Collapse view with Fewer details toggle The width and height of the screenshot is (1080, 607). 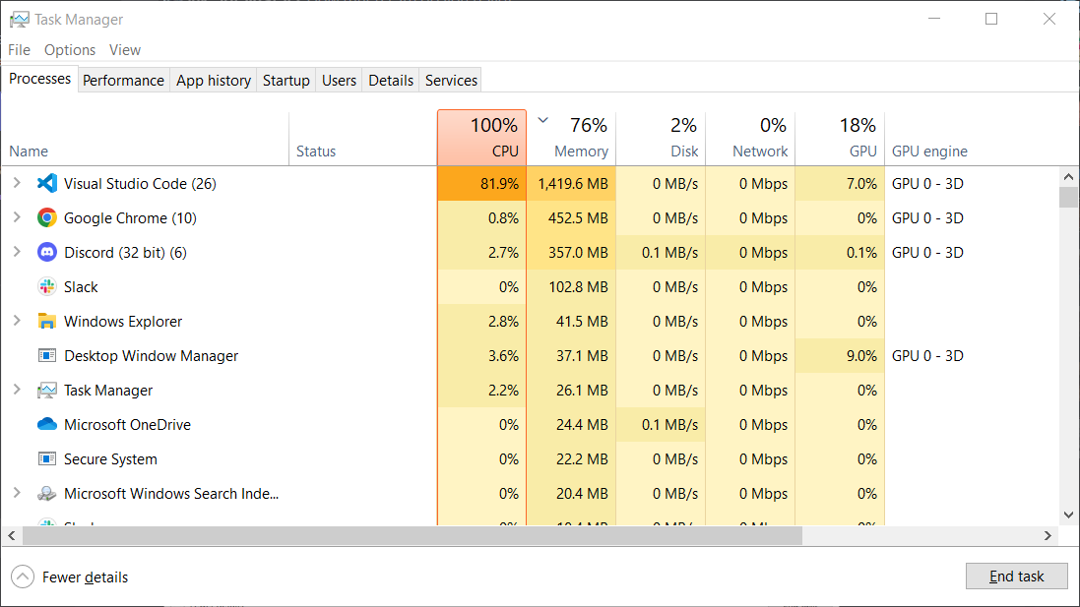click(x=22, y=577)
